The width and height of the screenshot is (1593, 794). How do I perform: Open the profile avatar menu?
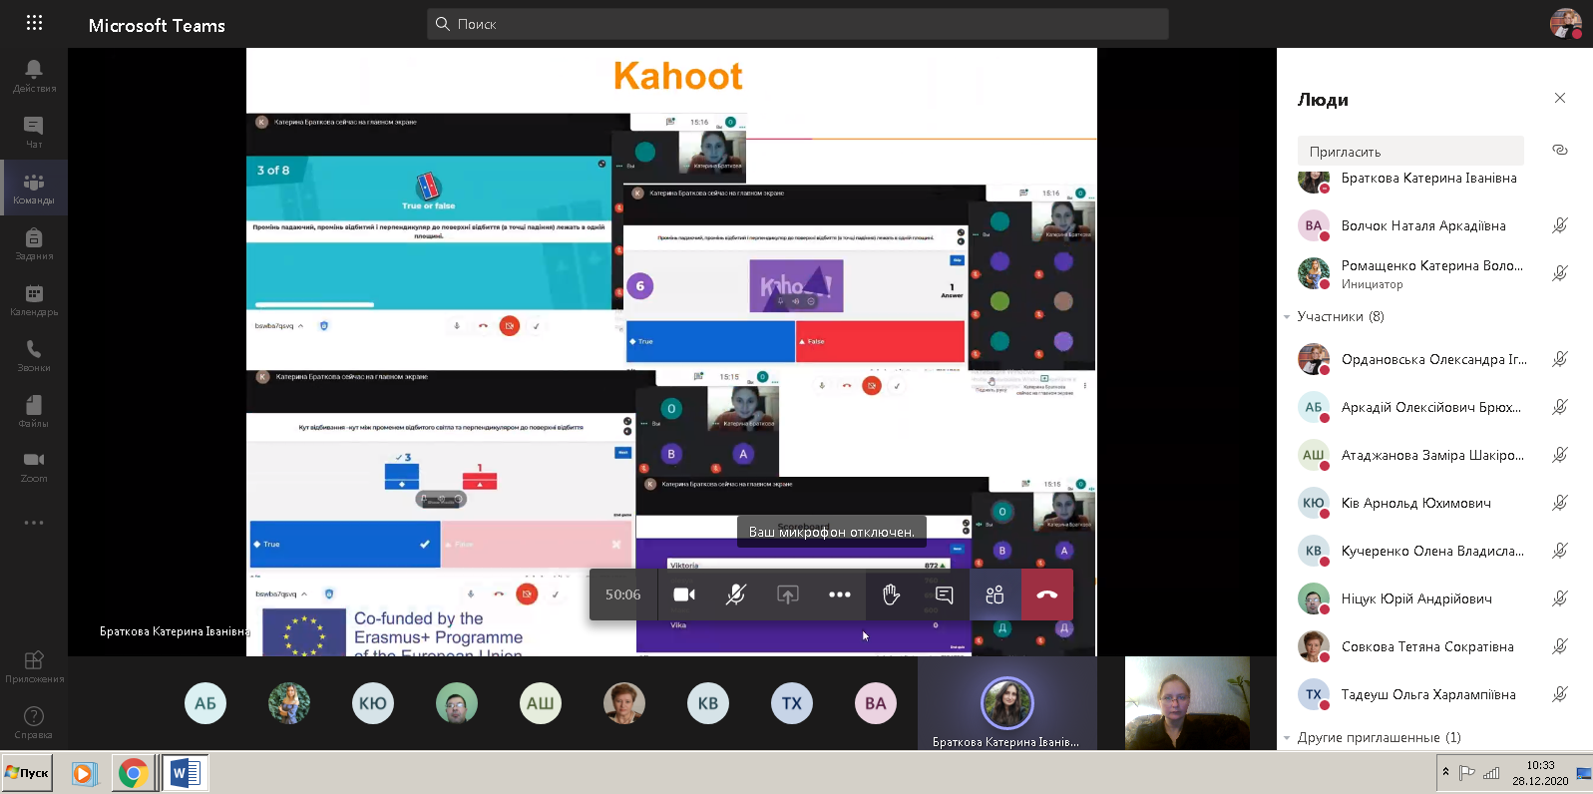pyautogui.click(x=1565, y=24)
